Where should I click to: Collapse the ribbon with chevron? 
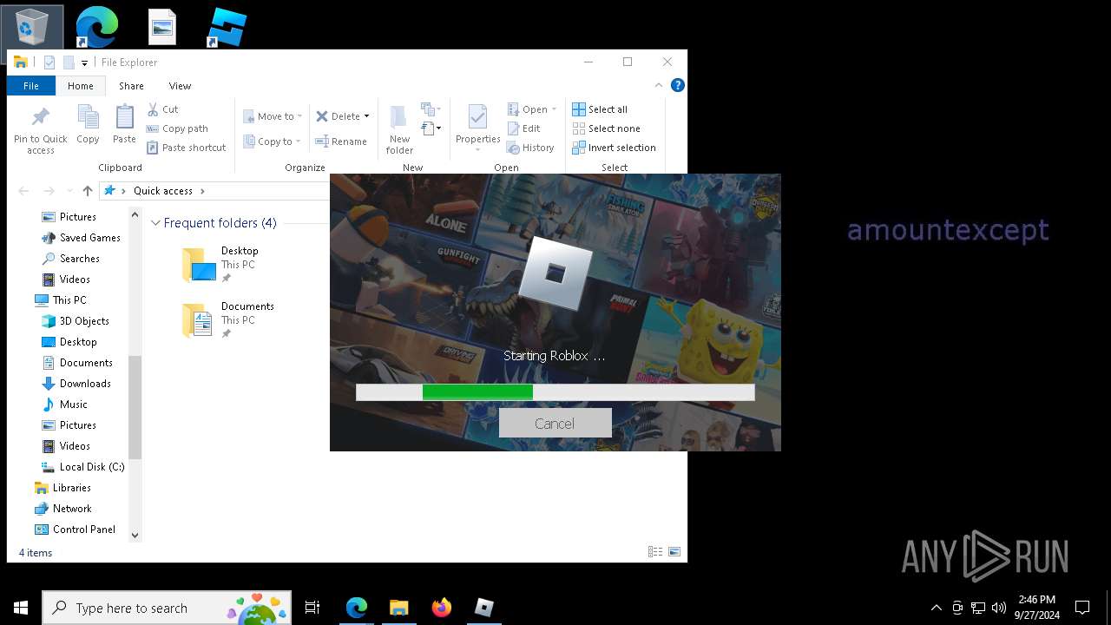click(659, 85)
